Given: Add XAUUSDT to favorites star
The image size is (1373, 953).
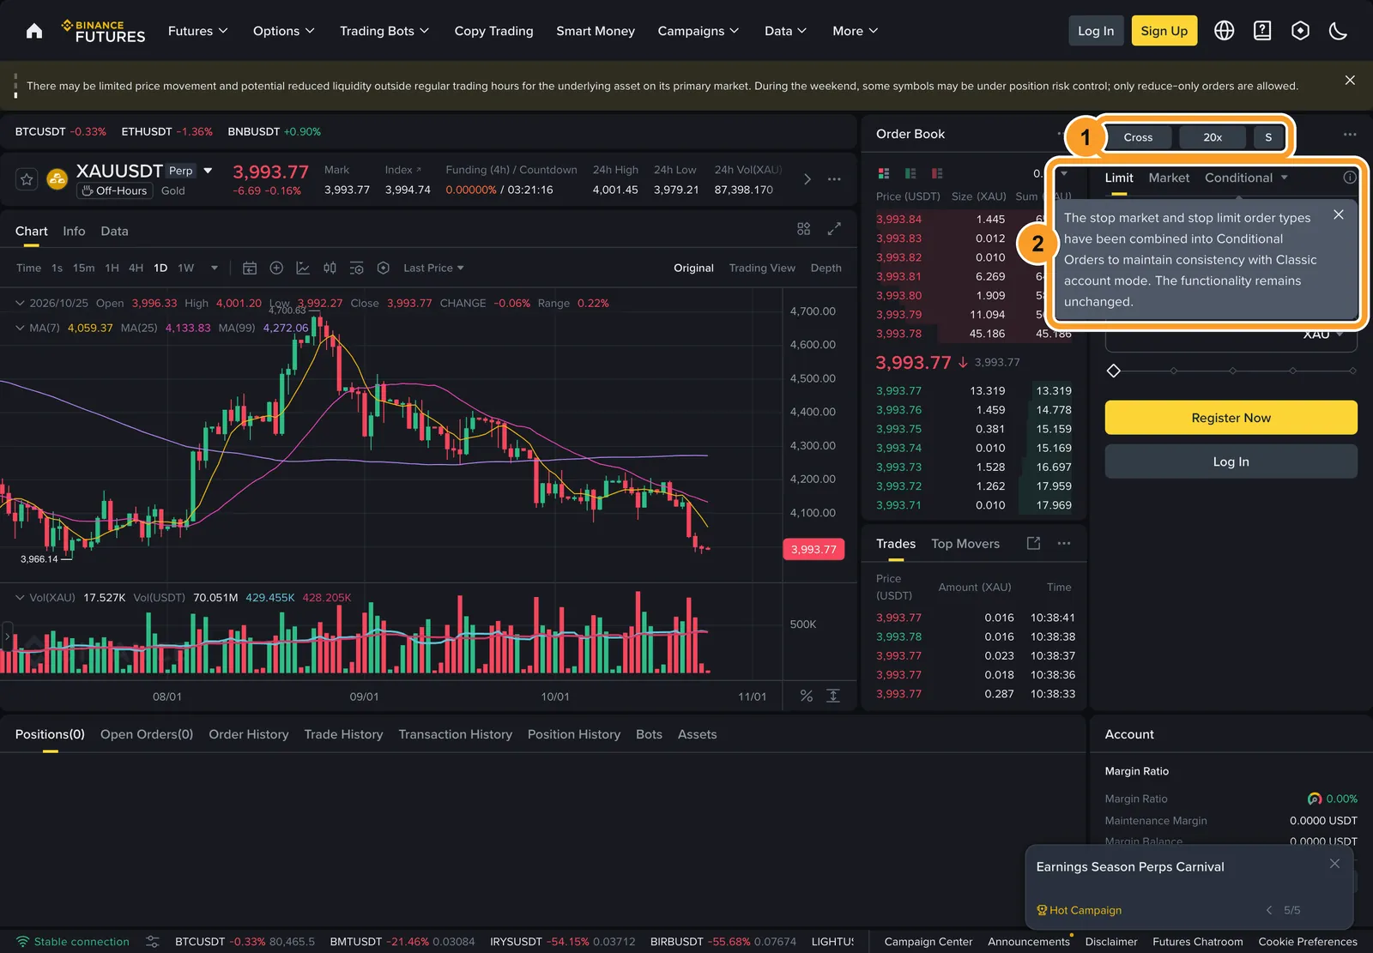Looking at the screenshot, I should pos(27,179).
